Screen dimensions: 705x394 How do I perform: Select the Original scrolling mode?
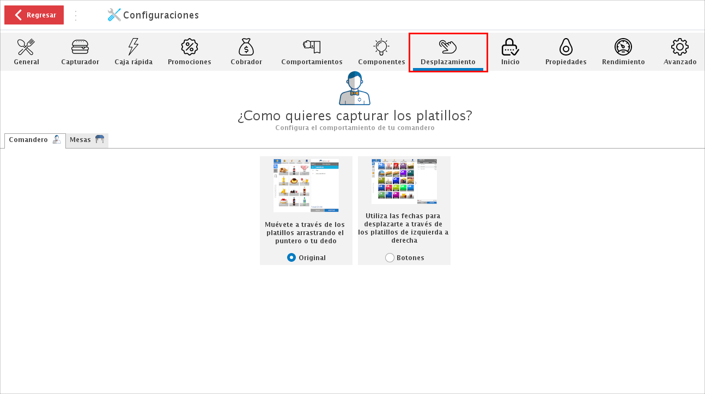[292, 257]
